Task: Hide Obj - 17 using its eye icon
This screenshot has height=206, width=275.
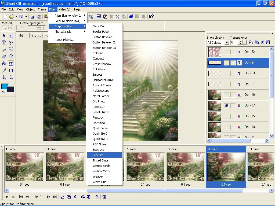Action: point(227,106)
